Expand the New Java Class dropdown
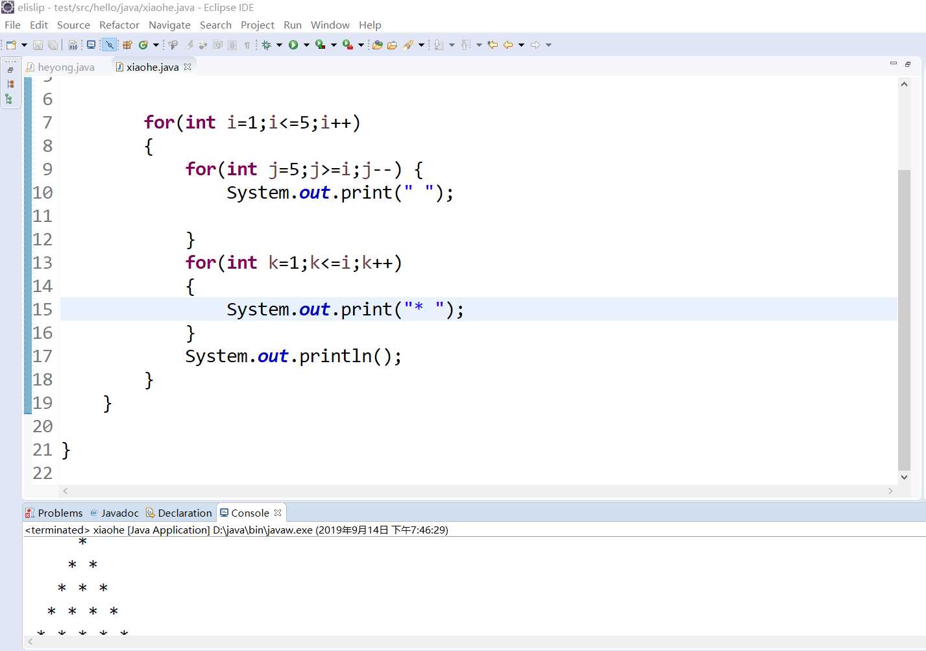926x651 pixels. pyautogui.click(x=156, y=45)
